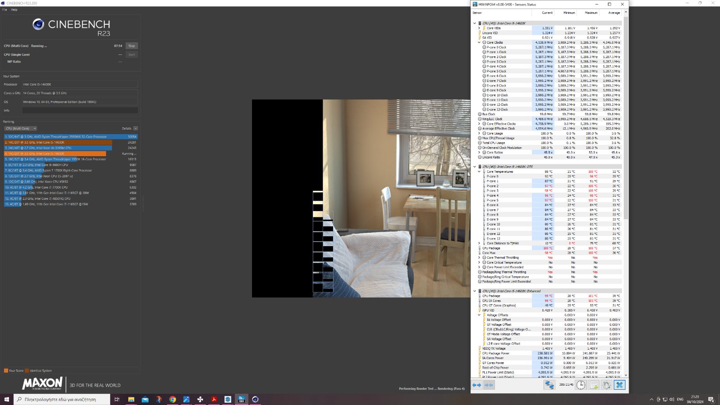Click the collapse columns arrows icon in HWiNFO
The image size is (720, 405).
[x=489, y=385]
